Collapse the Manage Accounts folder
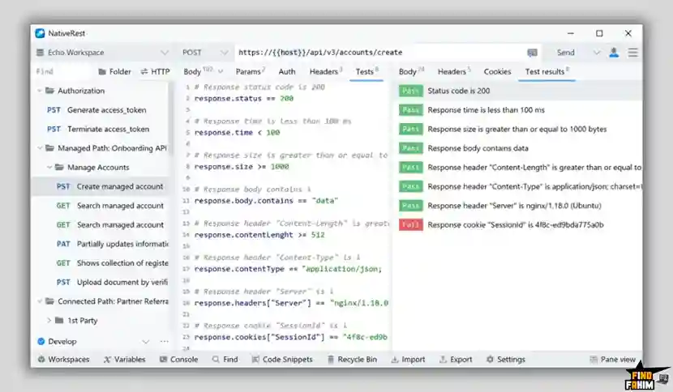 click(x=49, y=168)
